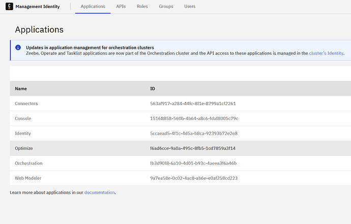Sort by the Name column header
Viewport: 351px width, 224px height.
pyautogui.click(x=21, y=89)
